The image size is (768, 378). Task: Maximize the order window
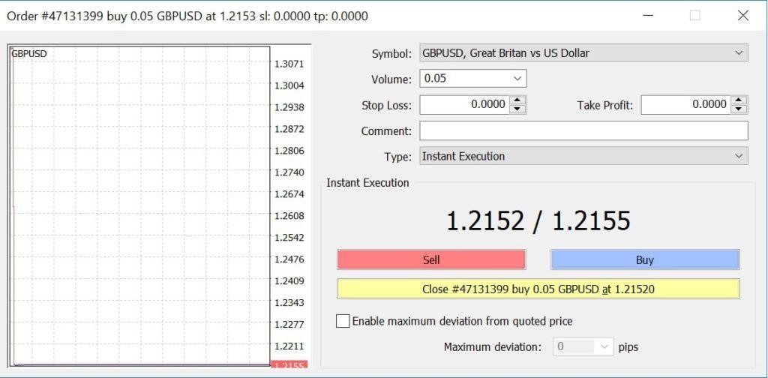tap(694, 16)
